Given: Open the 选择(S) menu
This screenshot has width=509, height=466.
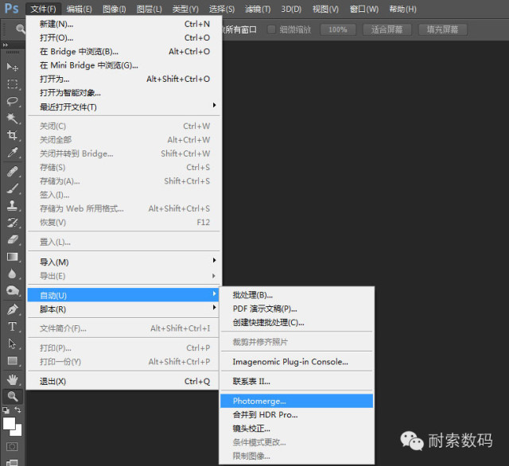Looking at the screenshot, I should coord(222,9).
